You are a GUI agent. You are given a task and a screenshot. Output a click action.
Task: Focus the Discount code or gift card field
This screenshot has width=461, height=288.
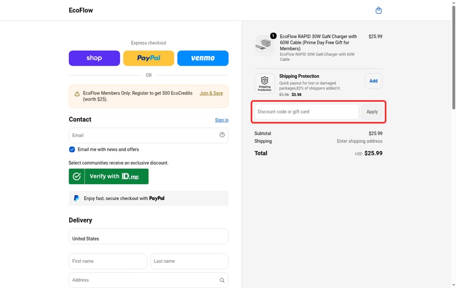pos(306,112)
